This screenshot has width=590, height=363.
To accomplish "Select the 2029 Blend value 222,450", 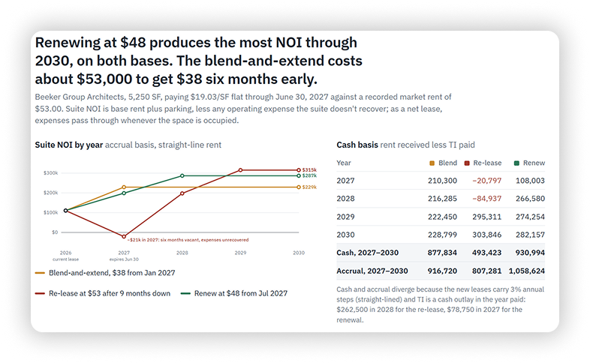I will tap(442, 217).
